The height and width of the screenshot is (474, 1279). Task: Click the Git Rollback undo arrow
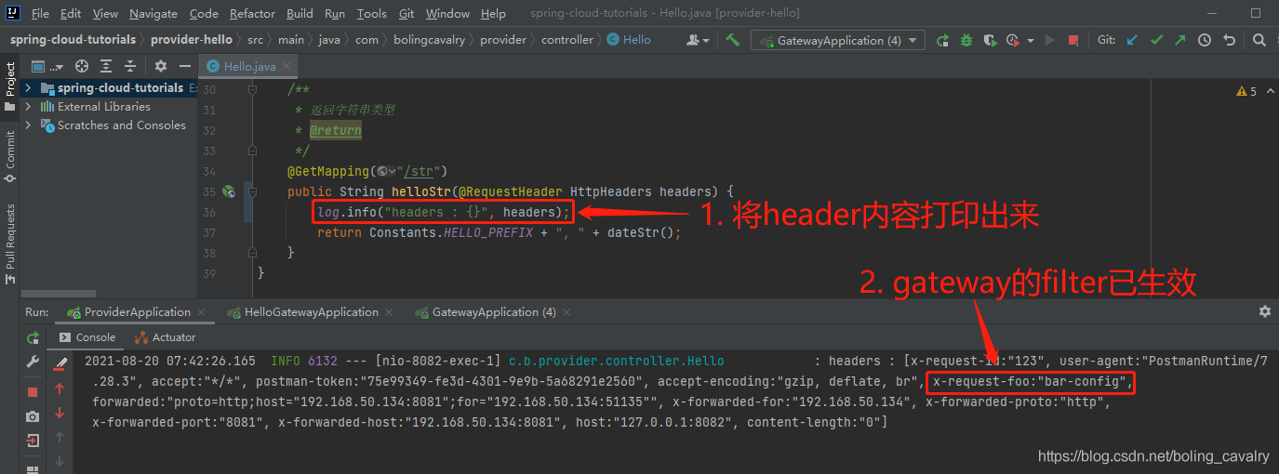coord(1229,40)
